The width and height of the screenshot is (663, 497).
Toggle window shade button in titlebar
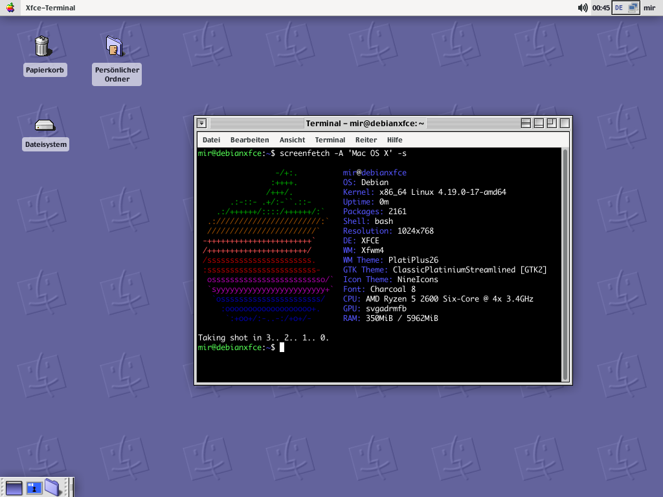(x=526, y=123)
